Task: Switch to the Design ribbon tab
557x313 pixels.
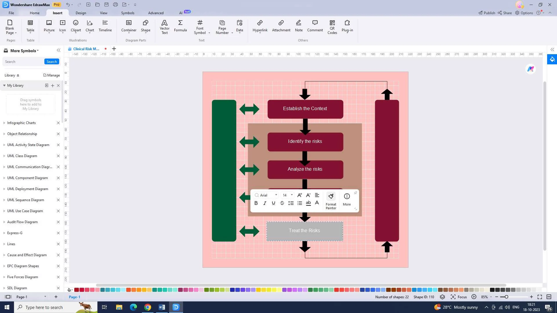Action: [80, 13]
